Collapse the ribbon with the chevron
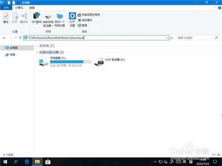Image resolution: width=222 pixels, height=166 pixels. [x=215, y=8]
